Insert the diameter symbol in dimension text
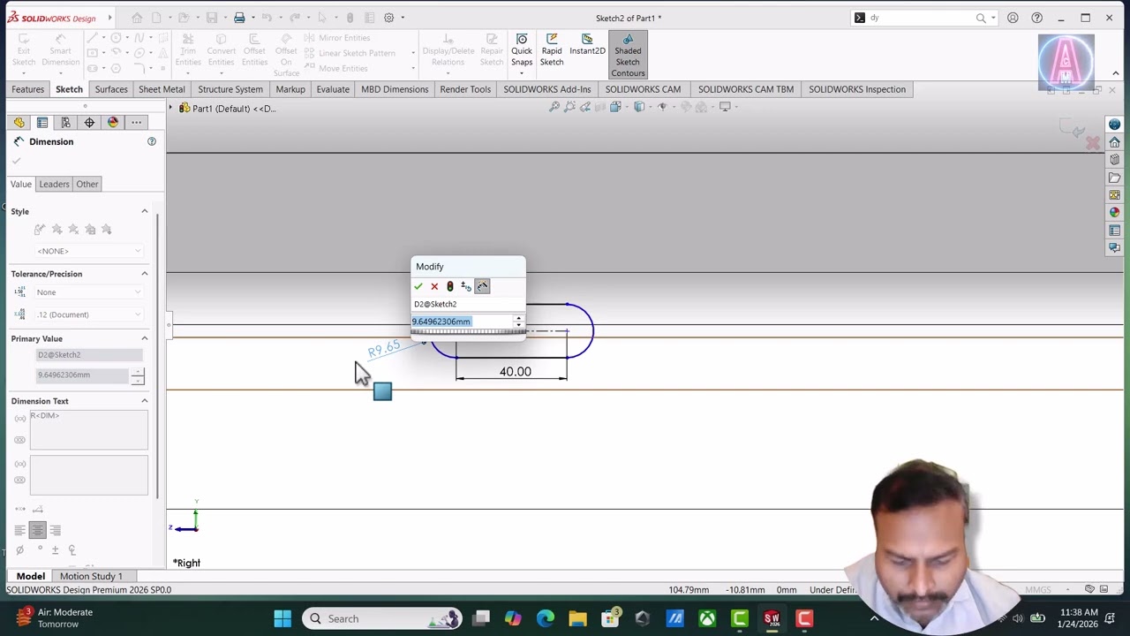 pos(19,550)
